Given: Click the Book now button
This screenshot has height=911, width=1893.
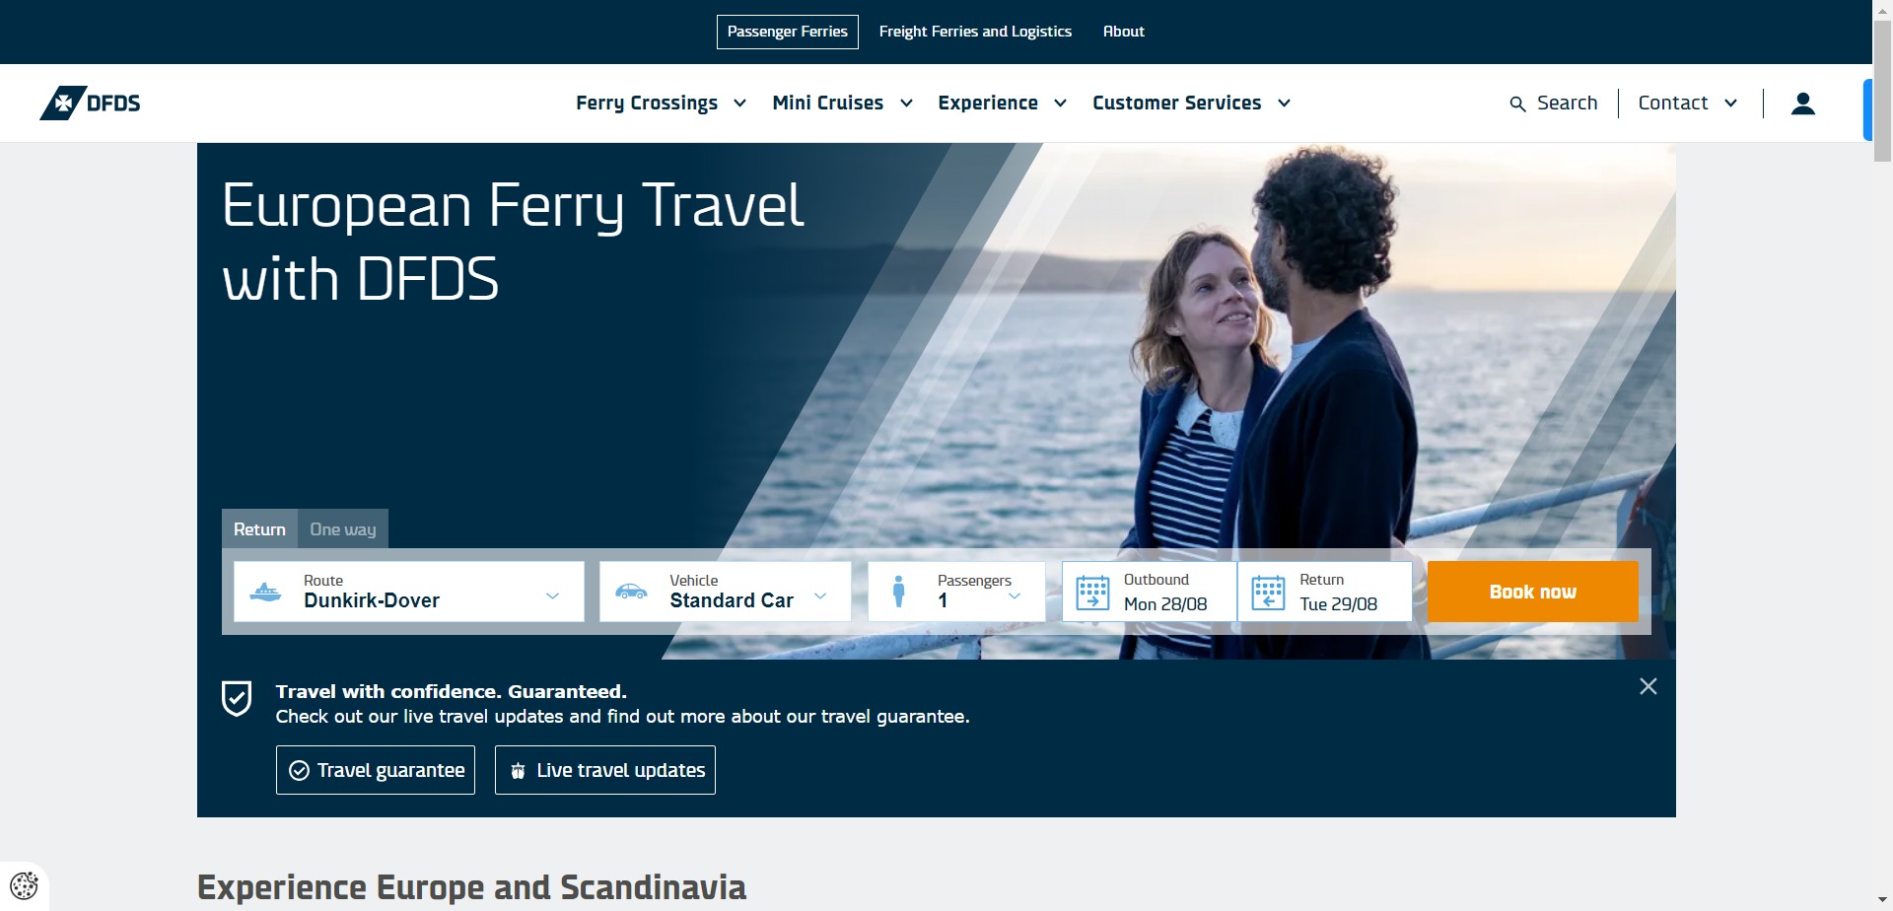Looking at the screenshot, I should [x=1532, y=592].
